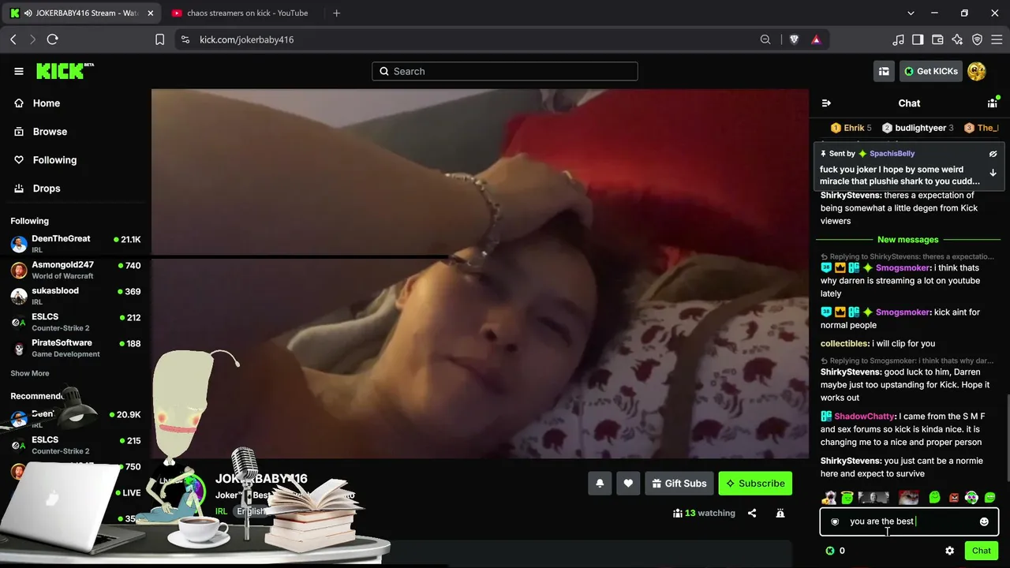Open chat settings gear

pos(949,551)
